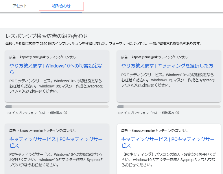Click display URL in bottom-left grey card
Image resolution: width=223 pixels, height=174 pixels.
pos(48,131)
